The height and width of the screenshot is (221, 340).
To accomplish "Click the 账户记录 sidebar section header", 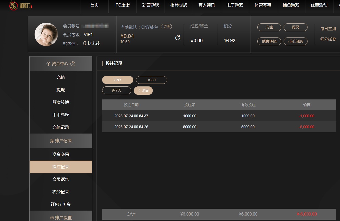I will tap(61, 141).
